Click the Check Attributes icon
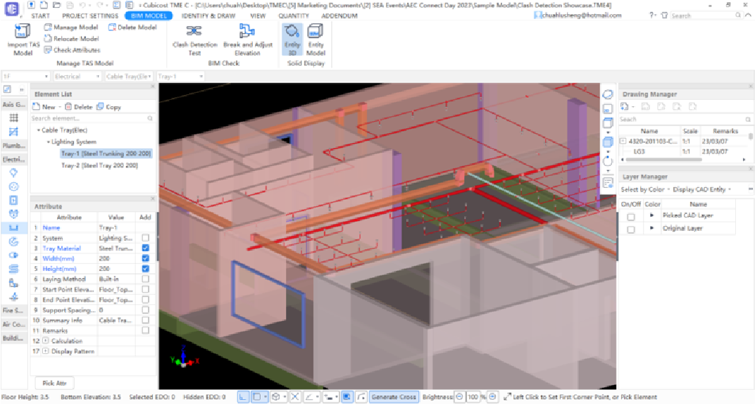Viewport: 755px width, 404px height. click(48, 50)
